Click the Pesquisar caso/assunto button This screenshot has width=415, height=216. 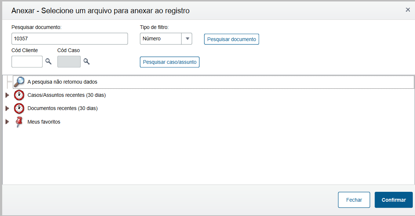coord(170,62)
